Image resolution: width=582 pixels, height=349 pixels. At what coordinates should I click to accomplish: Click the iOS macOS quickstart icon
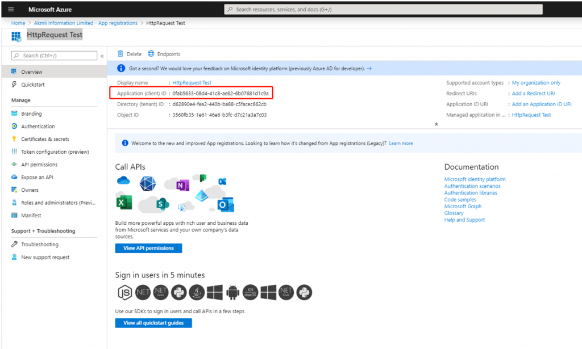pos(250,292)
